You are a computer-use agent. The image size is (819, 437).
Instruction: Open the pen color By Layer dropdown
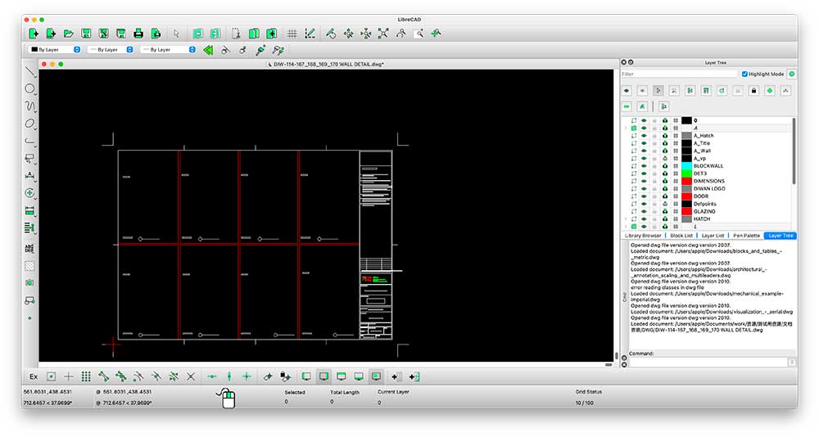55,50
